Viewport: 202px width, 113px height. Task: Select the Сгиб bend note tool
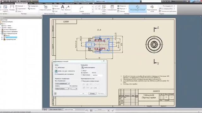click(x=55, y=11)
